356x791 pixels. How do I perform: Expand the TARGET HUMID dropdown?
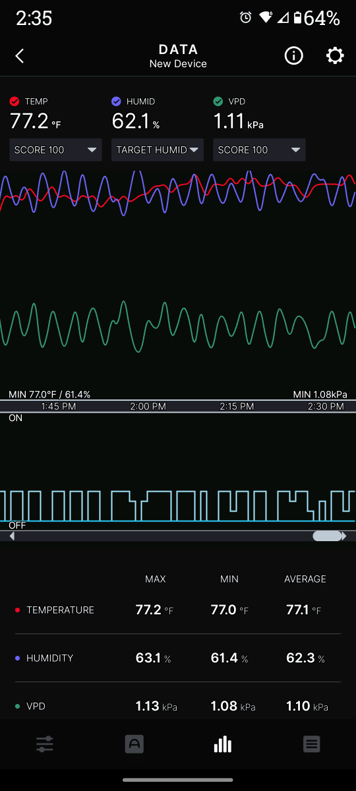158,150
